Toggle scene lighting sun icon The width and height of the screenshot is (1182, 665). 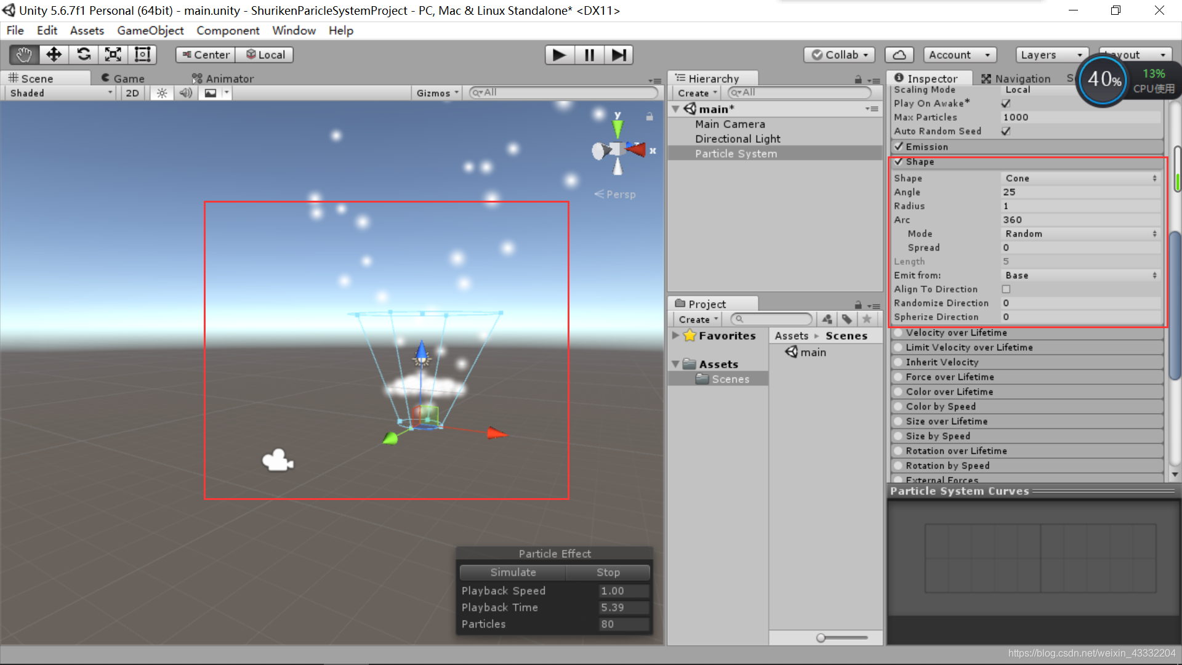(x=162, y=93)
